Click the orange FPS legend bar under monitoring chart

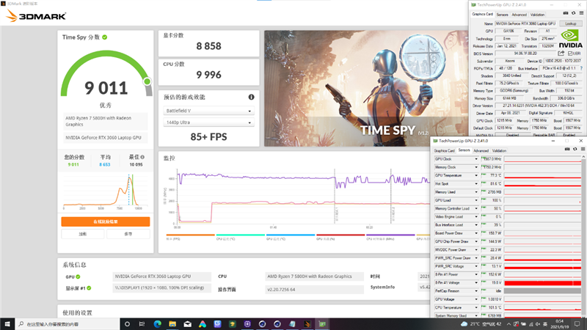click(x=191, y=235)
